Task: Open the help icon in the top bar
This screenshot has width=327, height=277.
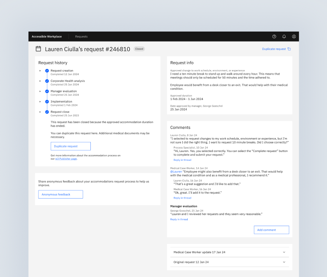Action: pos(274,36)
